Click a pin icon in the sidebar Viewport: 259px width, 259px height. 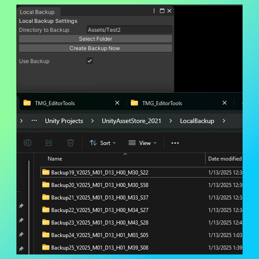21,220
